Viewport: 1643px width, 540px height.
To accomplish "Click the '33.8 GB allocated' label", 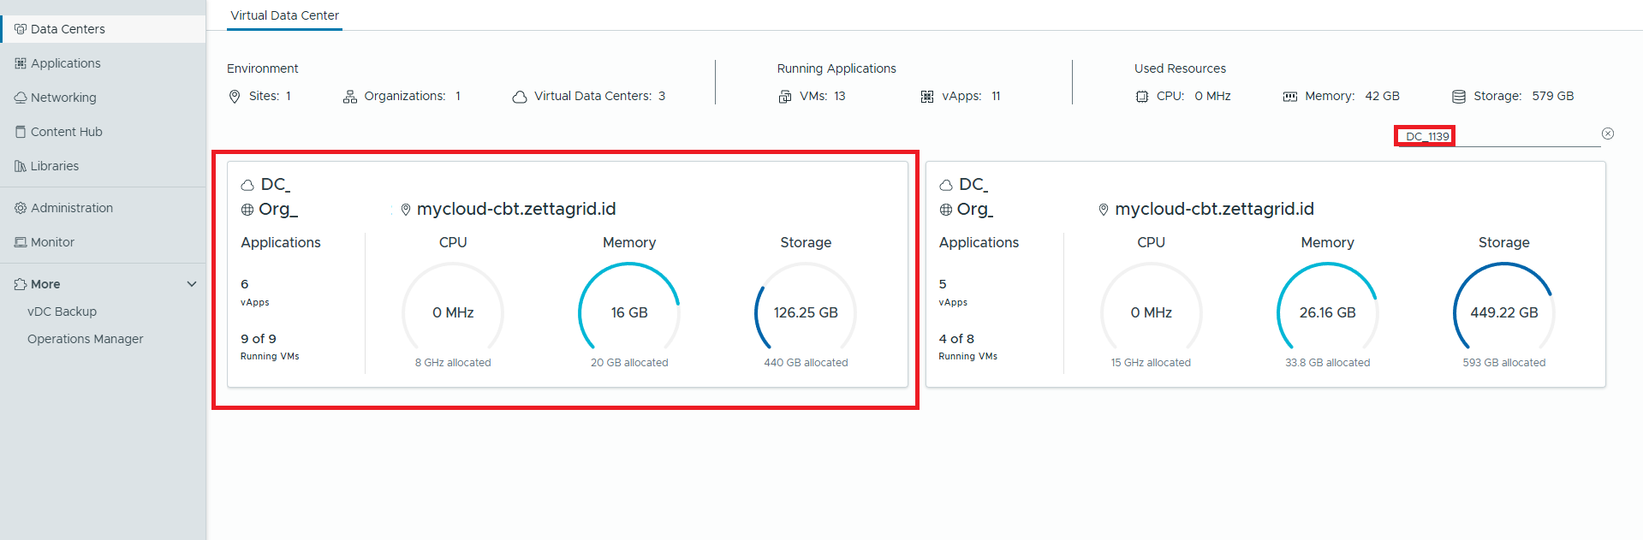I will tap(1327, 363).
